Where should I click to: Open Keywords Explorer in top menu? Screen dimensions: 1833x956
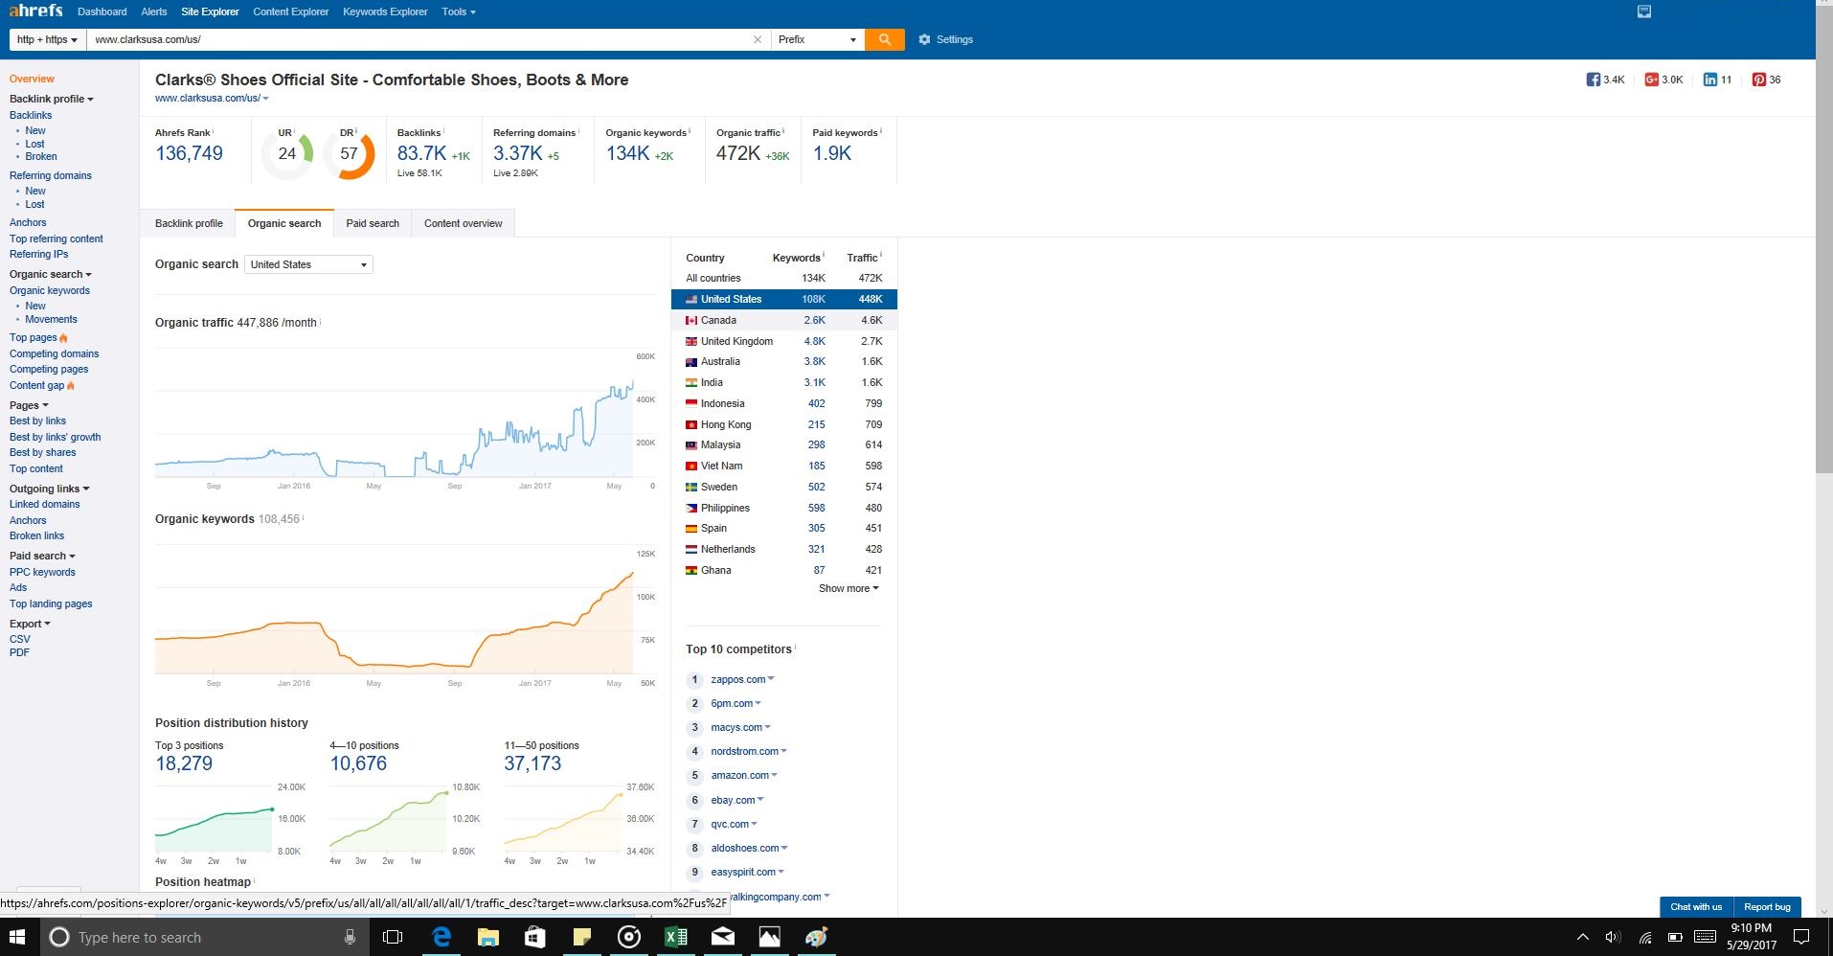(x=385, y=11)
